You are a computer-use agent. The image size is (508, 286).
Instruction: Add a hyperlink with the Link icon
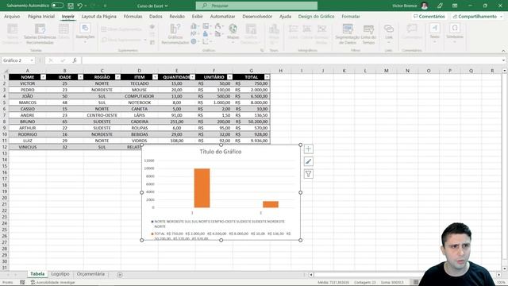[x=388, y=33]
